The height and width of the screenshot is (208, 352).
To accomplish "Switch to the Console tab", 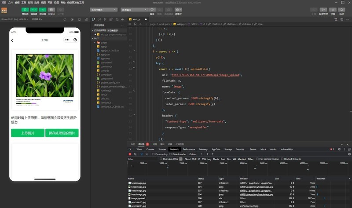I will point(150,150).
